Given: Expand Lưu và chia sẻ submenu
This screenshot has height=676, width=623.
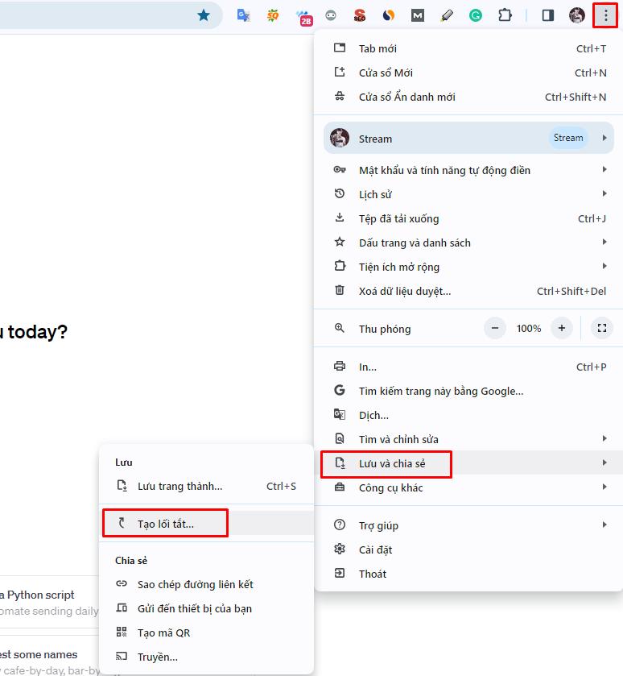Looking at the screenshot, I should (468, 463).
